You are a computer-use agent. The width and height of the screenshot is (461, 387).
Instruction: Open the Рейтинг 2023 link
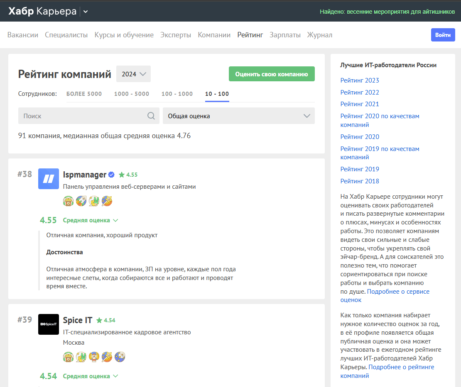(x=360, y=80)
